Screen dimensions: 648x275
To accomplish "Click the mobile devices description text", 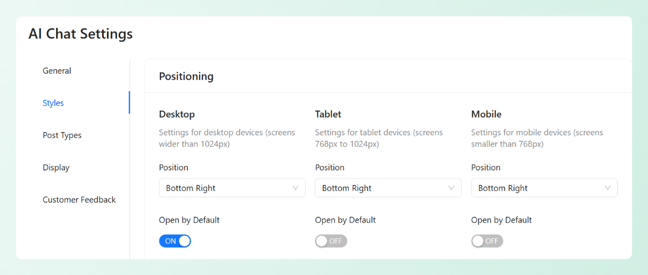I will 537,138.
